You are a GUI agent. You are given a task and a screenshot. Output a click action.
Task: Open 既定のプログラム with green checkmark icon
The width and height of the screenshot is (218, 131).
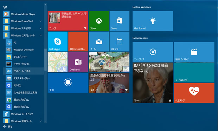click(9, 100)
